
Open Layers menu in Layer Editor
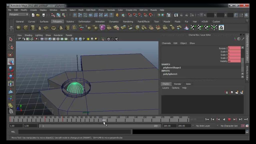(x=165, y=88)
